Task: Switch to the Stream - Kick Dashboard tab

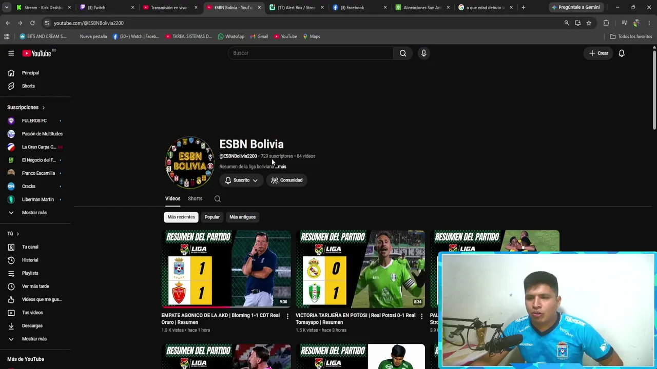Action: tap(44, 8)
